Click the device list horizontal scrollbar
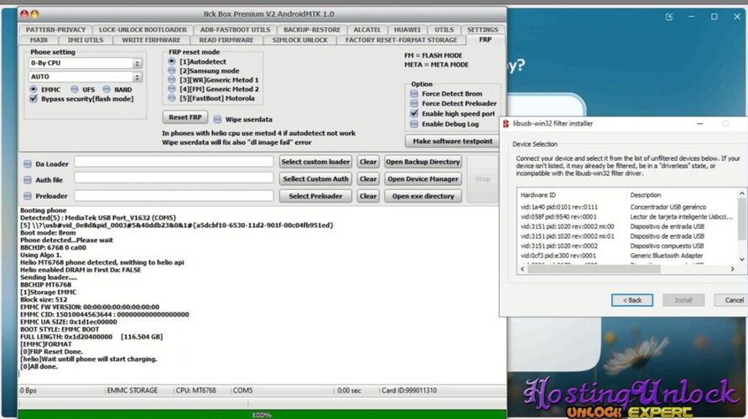This screenshot has height=419, width=748. (x=594, y=269)
